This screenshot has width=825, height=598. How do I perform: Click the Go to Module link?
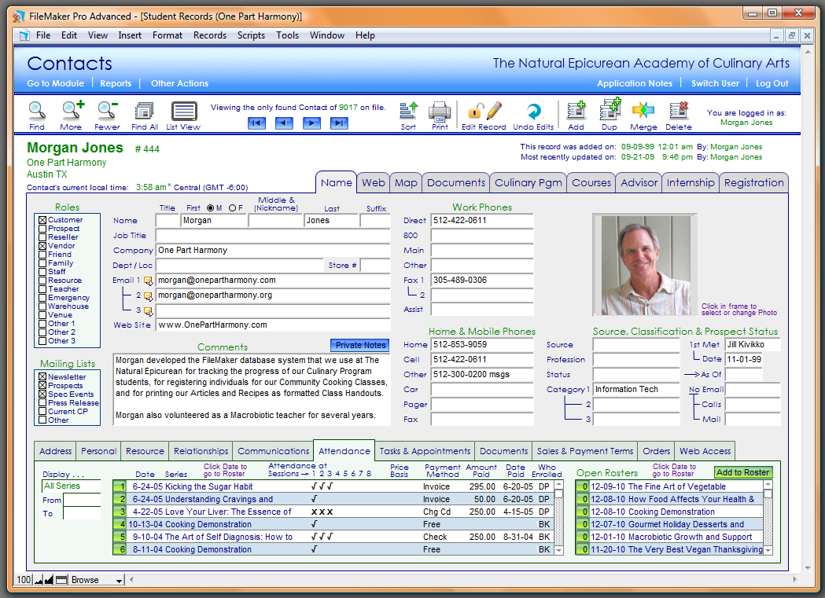tap(55, 83)
